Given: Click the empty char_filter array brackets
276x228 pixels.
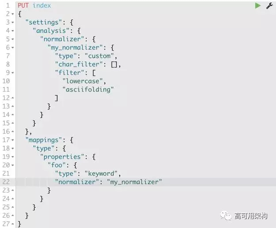Looking at the screenshot, I should point(114,65).
